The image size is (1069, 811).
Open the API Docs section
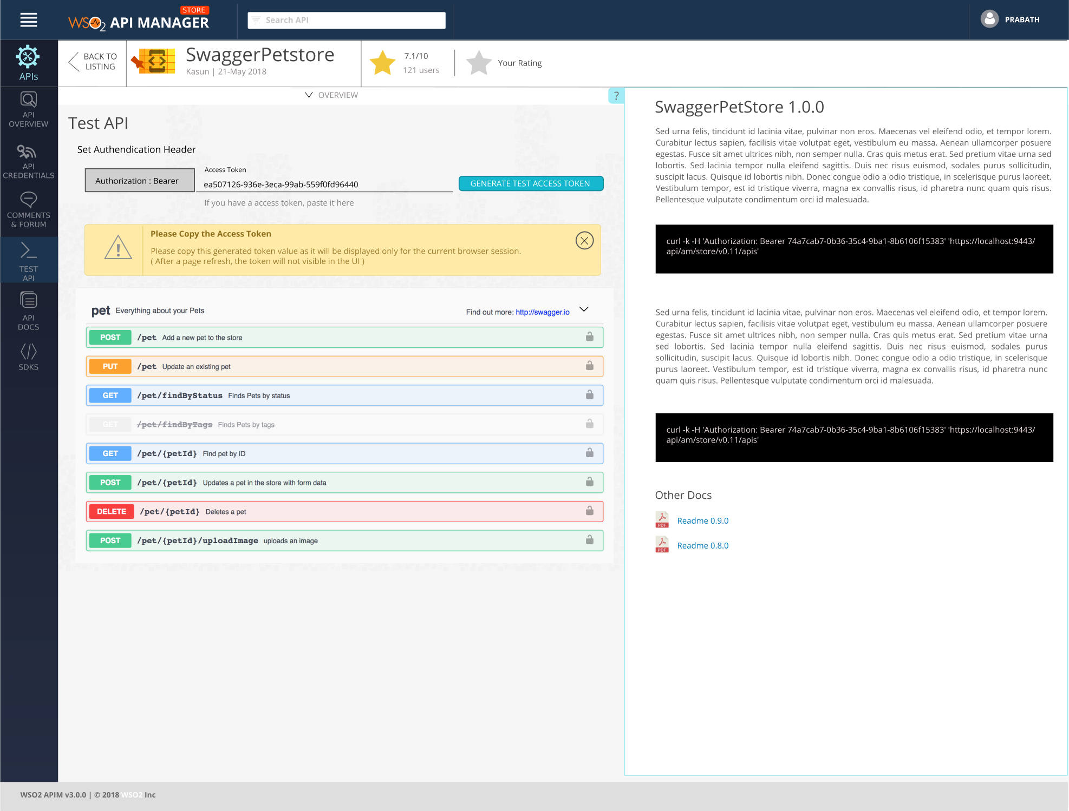(28, 311)
